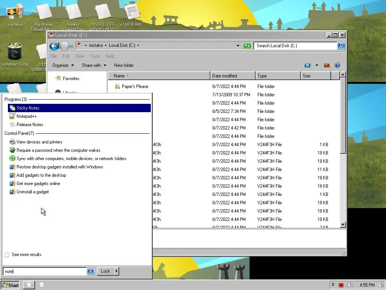Select the Big Money Deluxe desktop shortcut
This screenshot has width=386, height=290.
(44, 17)
